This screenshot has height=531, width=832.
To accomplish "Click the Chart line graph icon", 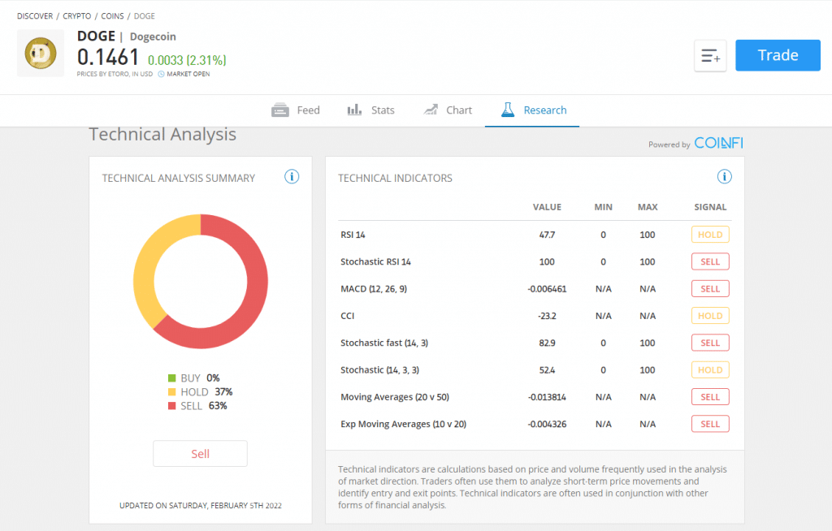I will [x=431, y=110].
